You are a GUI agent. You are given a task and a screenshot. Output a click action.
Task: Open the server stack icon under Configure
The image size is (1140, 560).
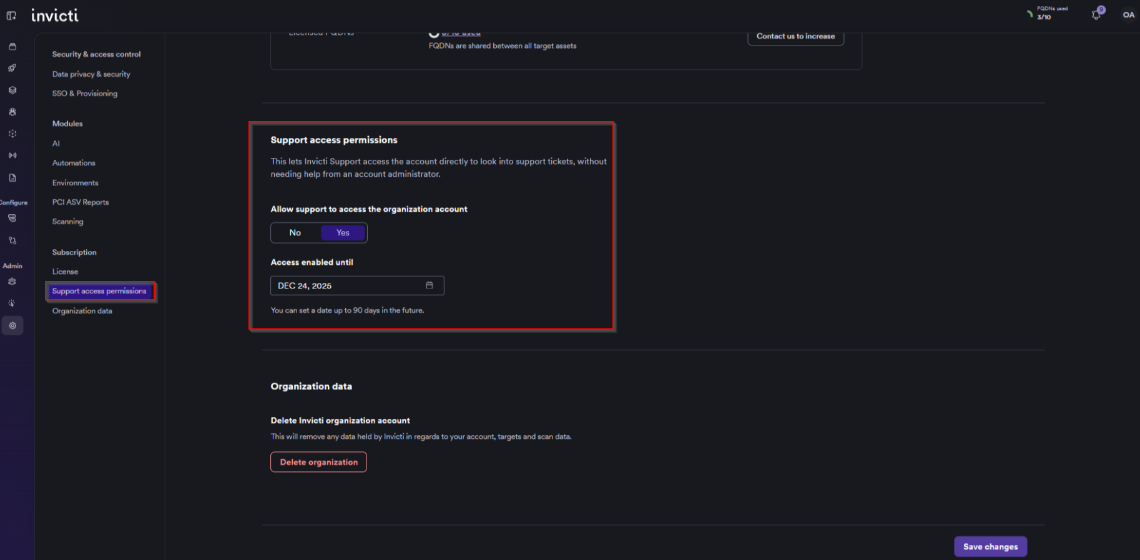pyautogui.click(x=12, y=219)
